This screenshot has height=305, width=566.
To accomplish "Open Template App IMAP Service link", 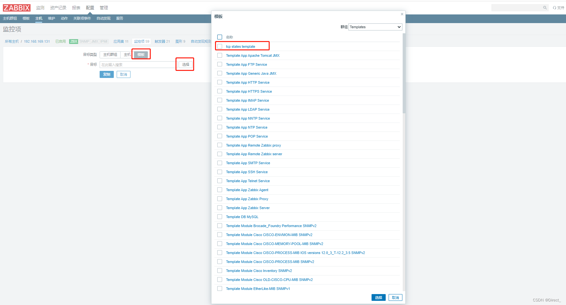I will point(247,100).
